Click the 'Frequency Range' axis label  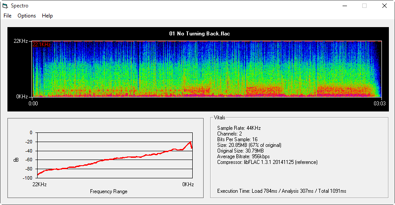click(x=109, y=191)
